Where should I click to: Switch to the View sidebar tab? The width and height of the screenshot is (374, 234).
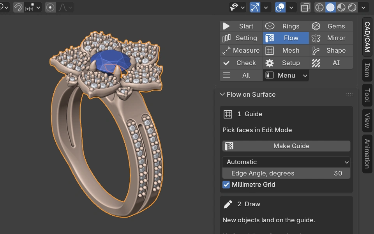pos(367,121)
